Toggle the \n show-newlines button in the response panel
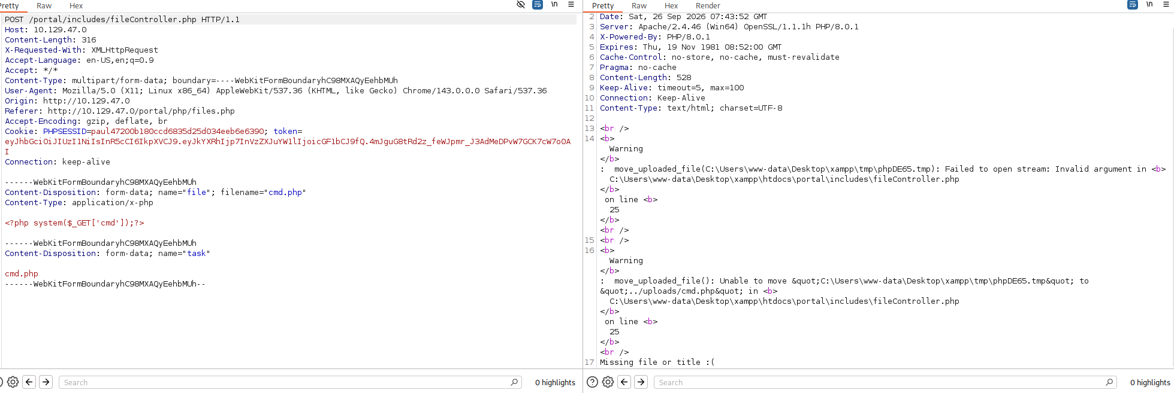The height and width of the screenshot is (393, 1174). pos(1149,5)
